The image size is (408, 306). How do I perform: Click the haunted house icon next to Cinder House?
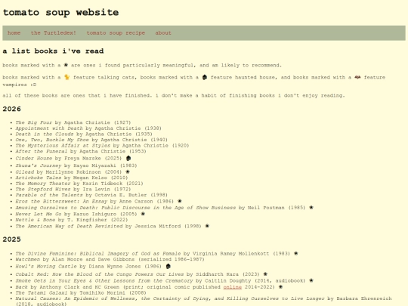click(x=128, y=158)
